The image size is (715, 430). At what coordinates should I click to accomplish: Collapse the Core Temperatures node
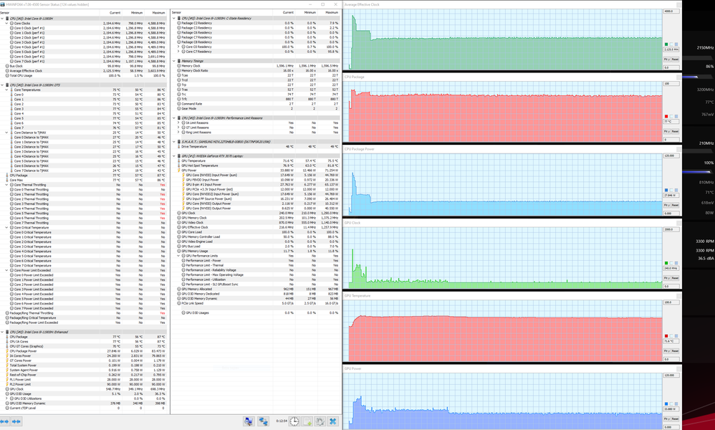click(x=7, y=90)
